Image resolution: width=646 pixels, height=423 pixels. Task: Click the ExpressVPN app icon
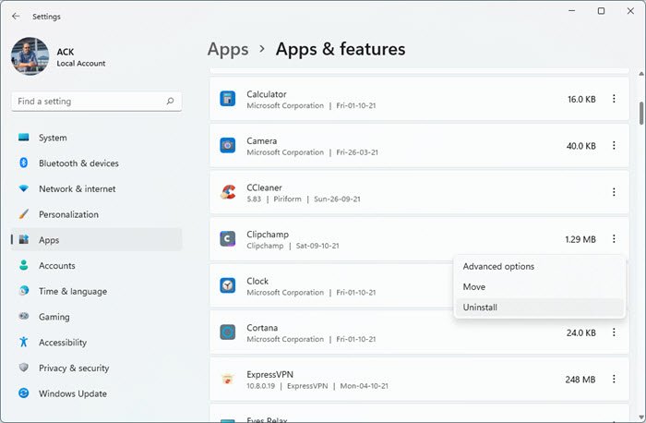(x=228, y=379)
